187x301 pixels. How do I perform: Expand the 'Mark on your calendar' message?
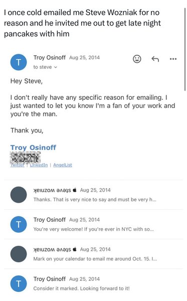coord(93,254)
